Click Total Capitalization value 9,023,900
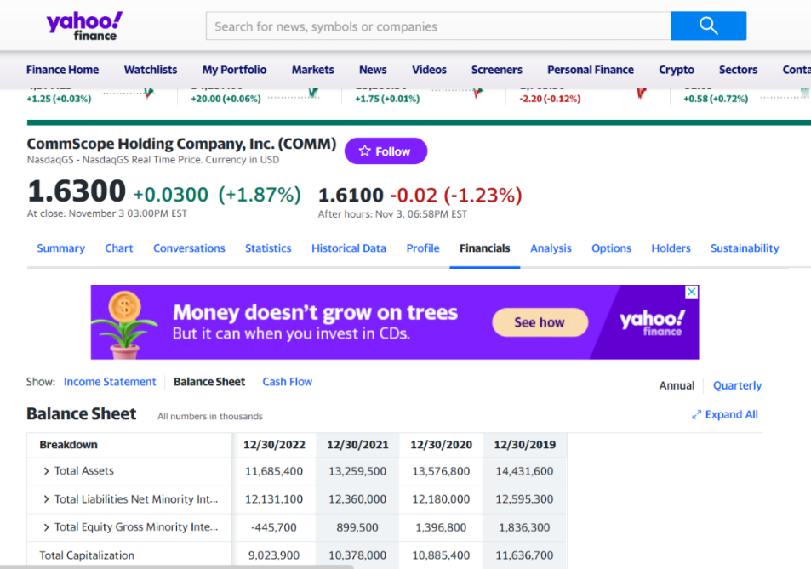811x569 pixels. (274, 555)
